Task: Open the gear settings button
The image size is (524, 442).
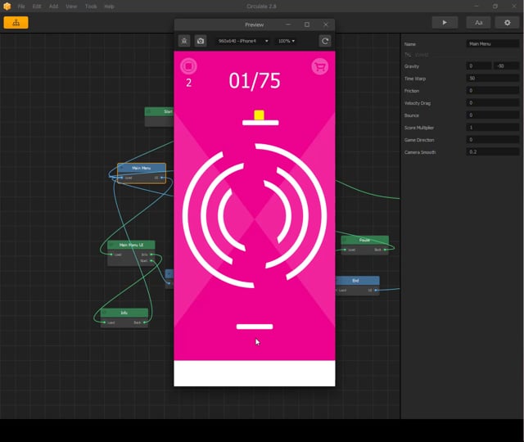Action: (x=507, y=22)
